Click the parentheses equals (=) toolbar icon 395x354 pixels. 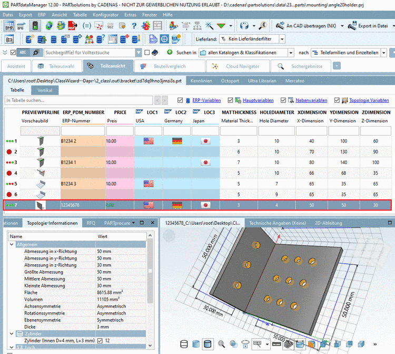coord(87,26)
